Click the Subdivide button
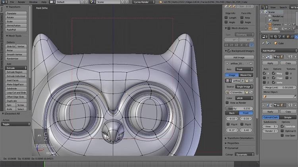Screen dimensions: 298x167 coord(16,88)
